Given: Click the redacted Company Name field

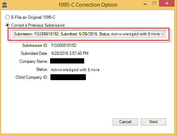Looking at the screenshot, I should click(67, 61).
